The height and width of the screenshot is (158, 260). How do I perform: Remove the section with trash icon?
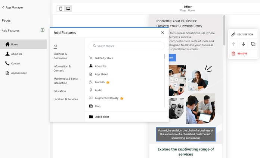239,54
